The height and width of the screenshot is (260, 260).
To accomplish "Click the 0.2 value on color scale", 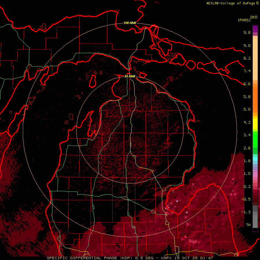I will pyautogui.click(x=247, y=187).
